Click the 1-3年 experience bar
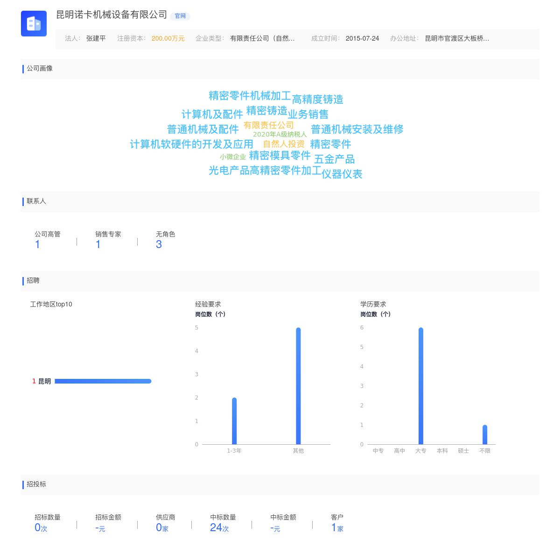560x555 pixels. click(234, 421)
